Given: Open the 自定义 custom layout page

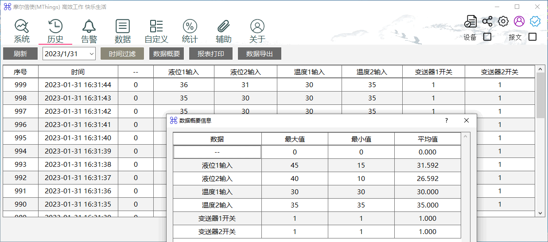Looking at the screenshot, I should point(156,31).
